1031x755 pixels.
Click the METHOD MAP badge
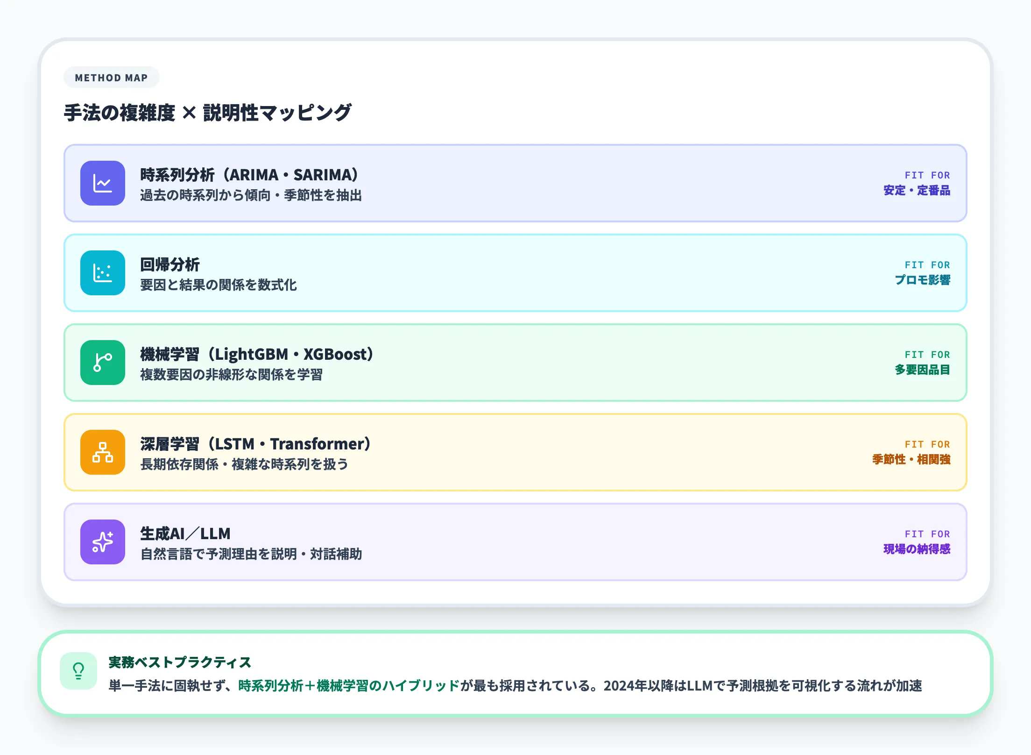tap(111, 78)
